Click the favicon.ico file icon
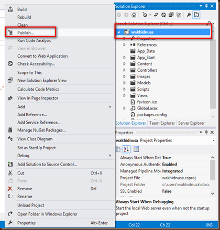The height and width of the screenshot is (230, 220). pyautogui.click(x=133, y=102)
